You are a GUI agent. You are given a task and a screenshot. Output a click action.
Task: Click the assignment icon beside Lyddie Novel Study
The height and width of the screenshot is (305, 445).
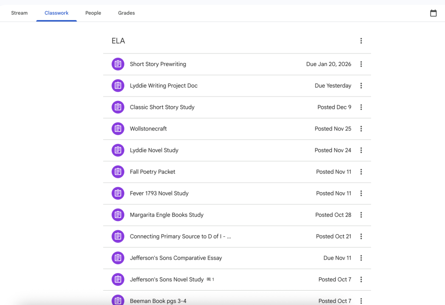118,150
